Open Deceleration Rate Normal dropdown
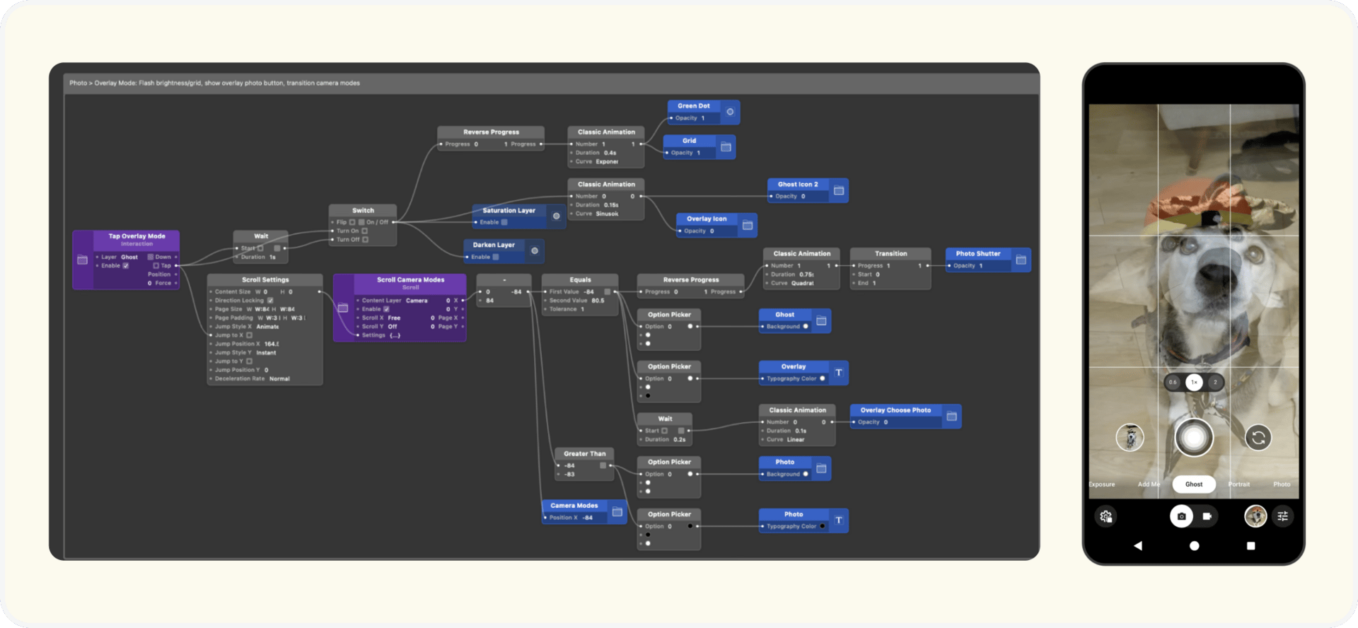1358x628 pixels. pyautogui.click(x=279, y=379)
